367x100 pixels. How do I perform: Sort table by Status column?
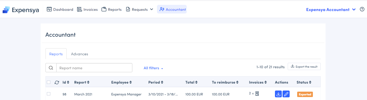(304, 82)
